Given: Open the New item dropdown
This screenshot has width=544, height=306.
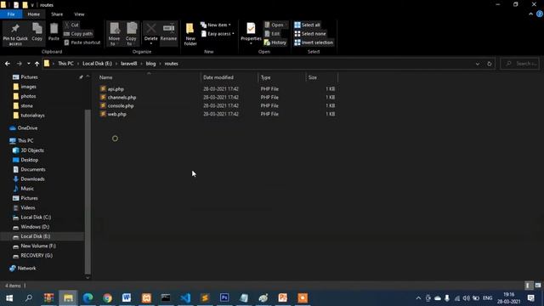Looking at the screenshot, I should tap(215, 25).
